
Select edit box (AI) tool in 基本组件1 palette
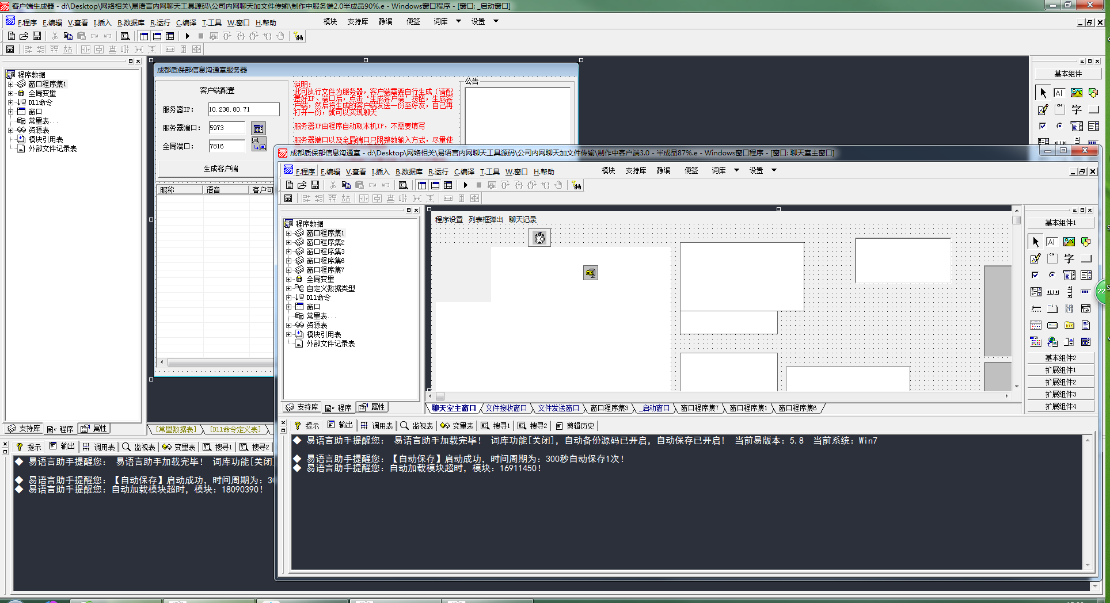[x=1052, y=242]
